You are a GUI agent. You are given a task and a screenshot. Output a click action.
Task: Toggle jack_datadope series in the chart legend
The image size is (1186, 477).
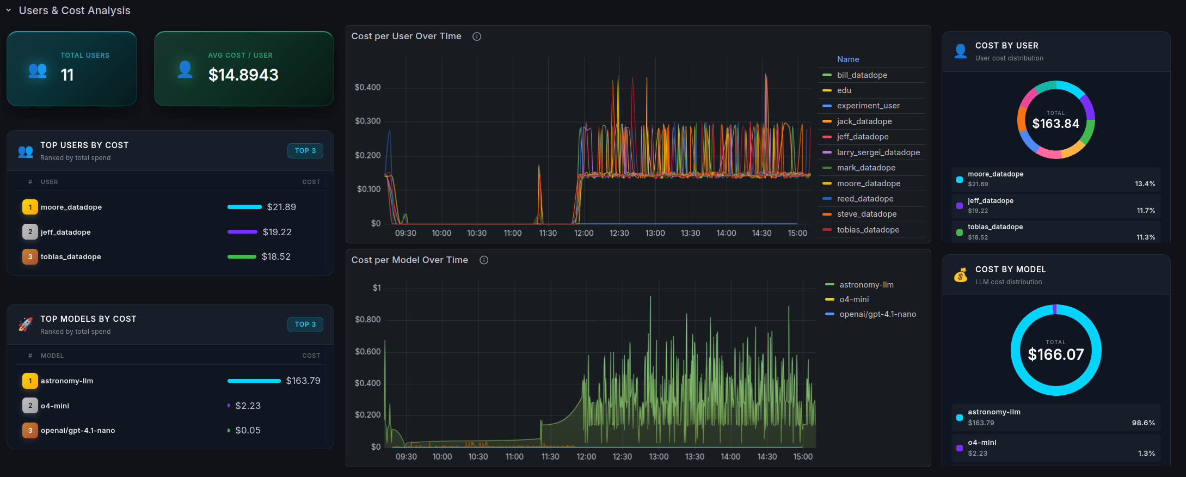864,121
